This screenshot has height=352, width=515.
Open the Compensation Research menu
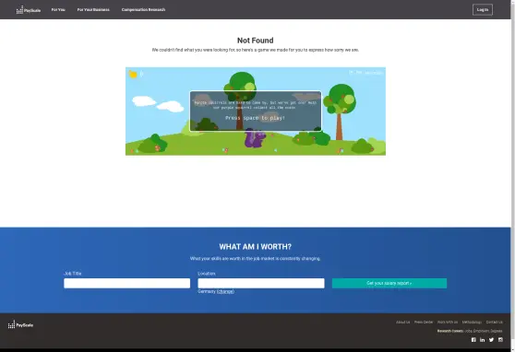[143, 9]
